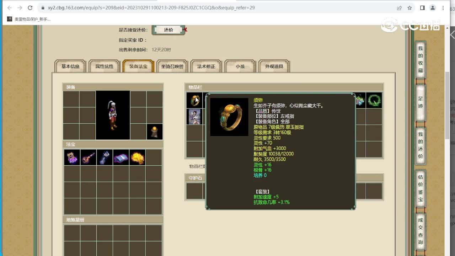Select the golden flame 法宝 icon
This screenshot has height=256, width=455.
(137, 157)
